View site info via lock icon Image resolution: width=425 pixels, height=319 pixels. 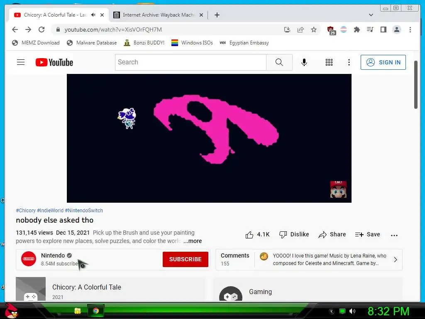tap(58, 29)
